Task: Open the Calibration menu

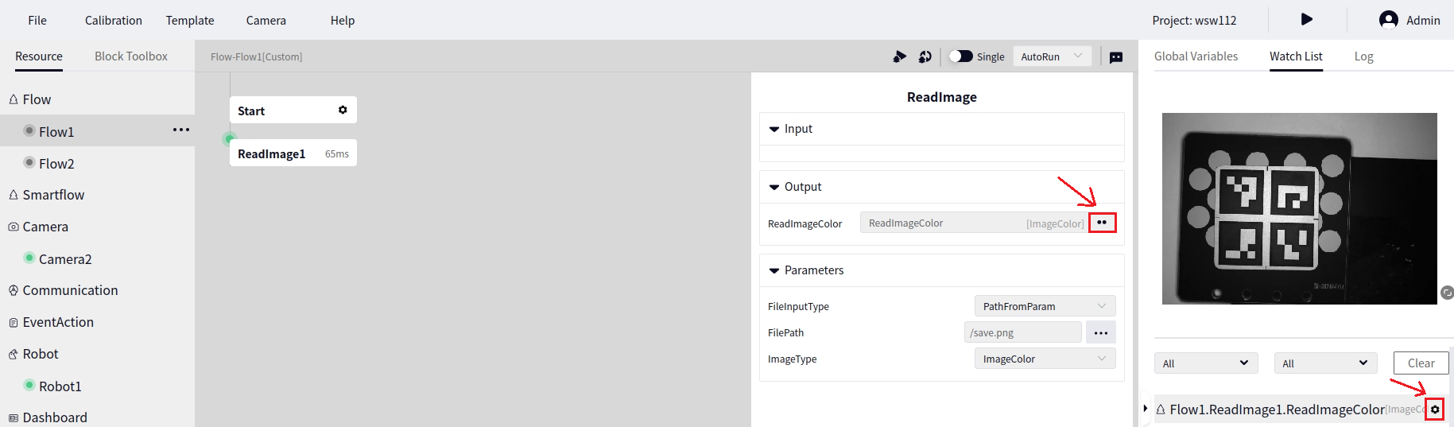Action: pyautogui.click(x=114, y=21)
